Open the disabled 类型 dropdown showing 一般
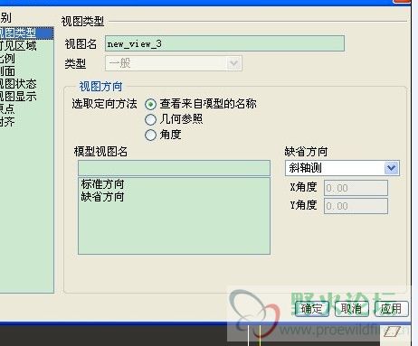The height and width of the screenshot is (346, 418). click(174, 63)
